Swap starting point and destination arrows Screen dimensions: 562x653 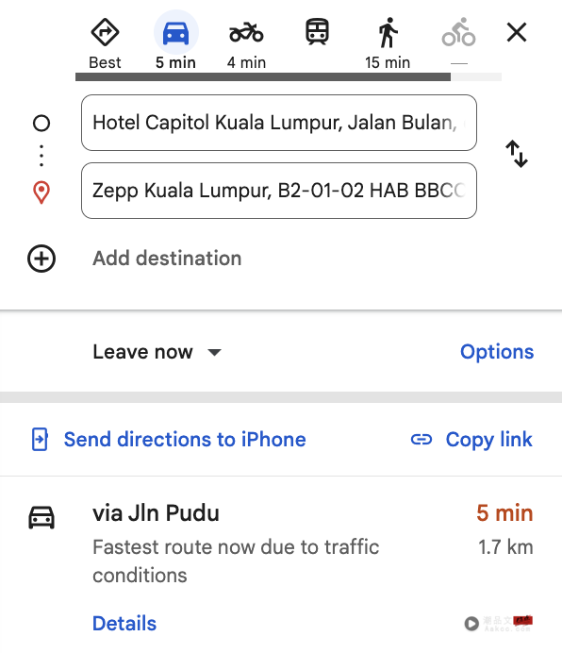click(x=517, y=154)
